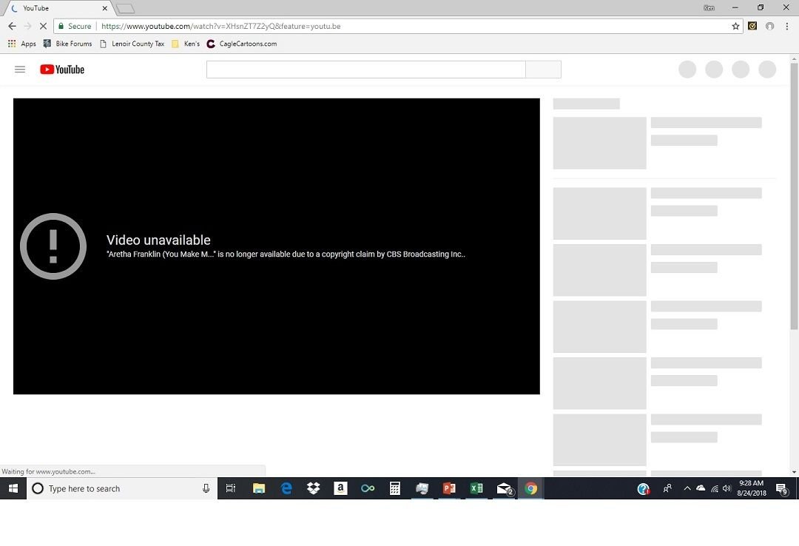
Task: Stop page loading with the X button
Action: pyautogui.click(x=43, y=26)
